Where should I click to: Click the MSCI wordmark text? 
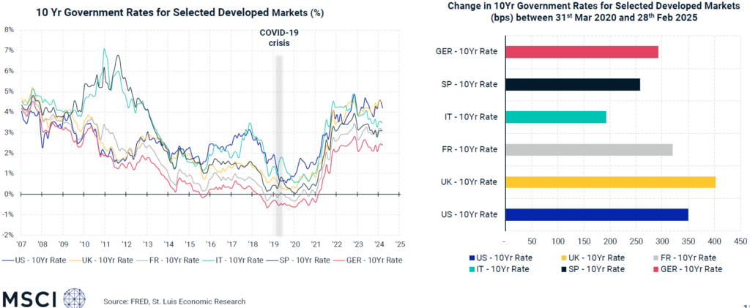[31, 298]
